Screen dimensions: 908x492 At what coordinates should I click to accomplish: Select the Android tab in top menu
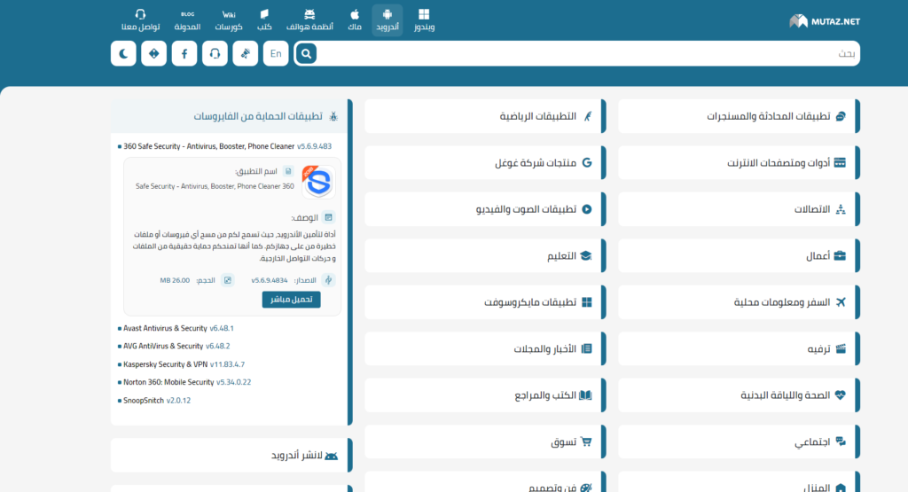click(x=387, y=20)
